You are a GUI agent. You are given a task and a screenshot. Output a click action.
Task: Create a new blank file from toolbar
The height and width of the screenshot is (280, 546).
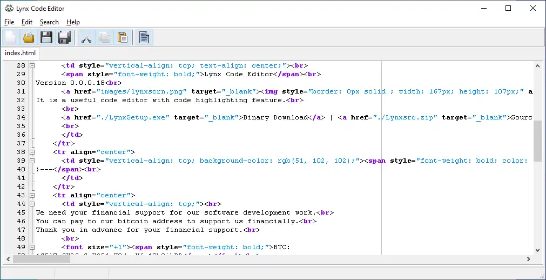click(x=10, y=37)
